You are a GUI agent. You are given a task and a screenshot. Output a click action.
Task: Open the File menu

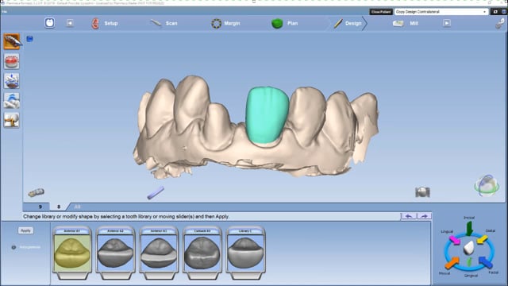4,12
